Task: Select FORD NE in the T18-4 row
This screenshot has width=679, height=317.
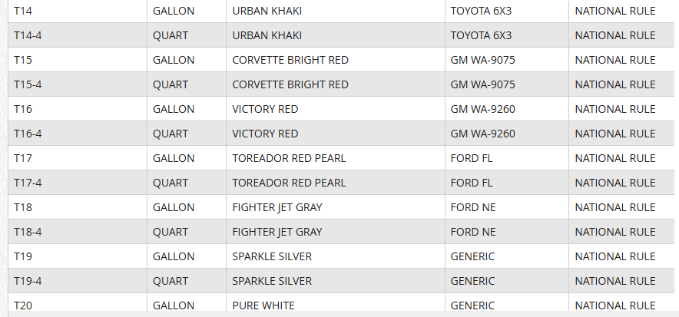Action: pos(472,232)
